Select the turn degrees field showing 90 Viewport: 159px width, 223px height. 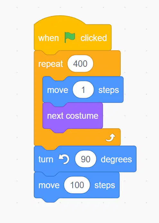86,159
